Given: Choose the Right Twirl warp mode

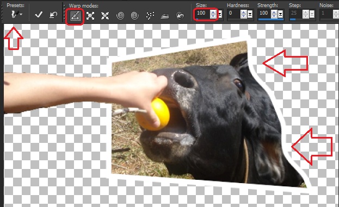Looking at the screenshot, I should 120,16.
